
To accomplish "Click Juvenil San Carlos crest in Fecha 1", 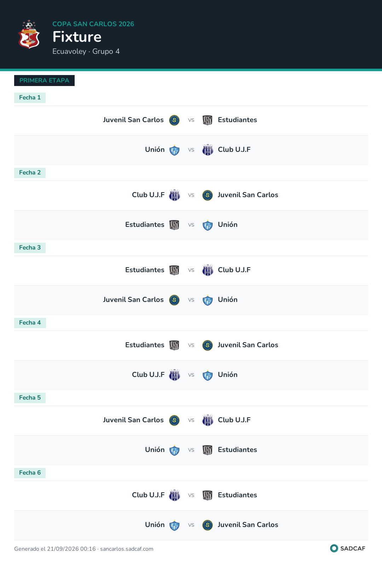I will coord(174,120).
